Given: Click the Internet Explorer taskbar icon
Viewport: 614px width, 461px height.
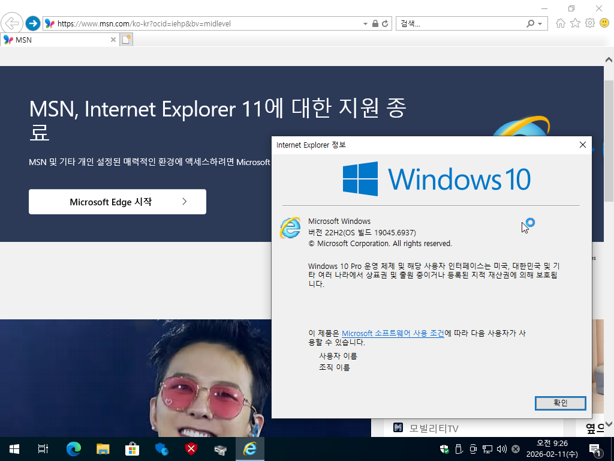Looking at the screenshot, I should point(250,449).
